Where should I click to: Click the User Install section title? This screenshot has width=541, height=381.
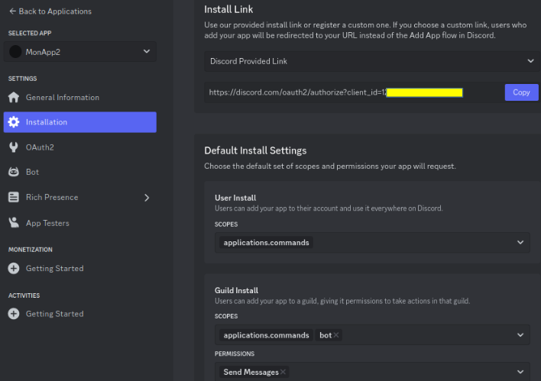[x=235, y=198]
